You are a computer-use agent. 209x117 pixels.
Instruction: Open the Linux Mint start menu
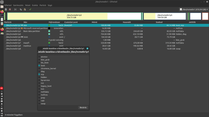click(x=2, y=2)
